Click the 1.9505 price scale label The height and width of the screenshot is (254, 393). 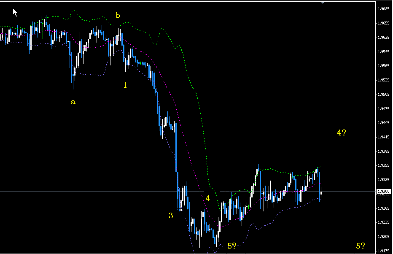pos(383,94)
